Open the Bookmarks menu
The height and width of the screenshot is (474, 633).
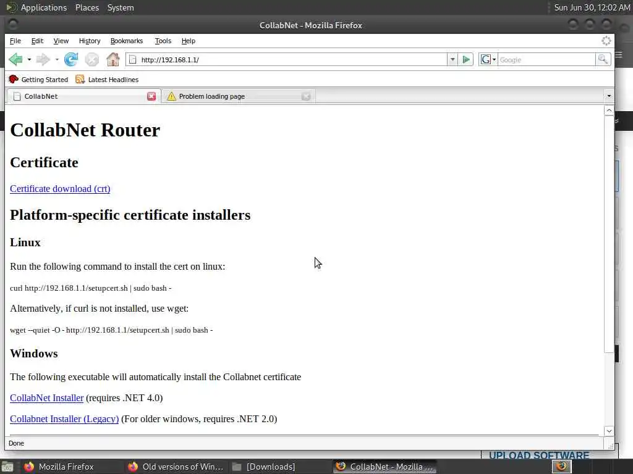[x=127, y=41]
